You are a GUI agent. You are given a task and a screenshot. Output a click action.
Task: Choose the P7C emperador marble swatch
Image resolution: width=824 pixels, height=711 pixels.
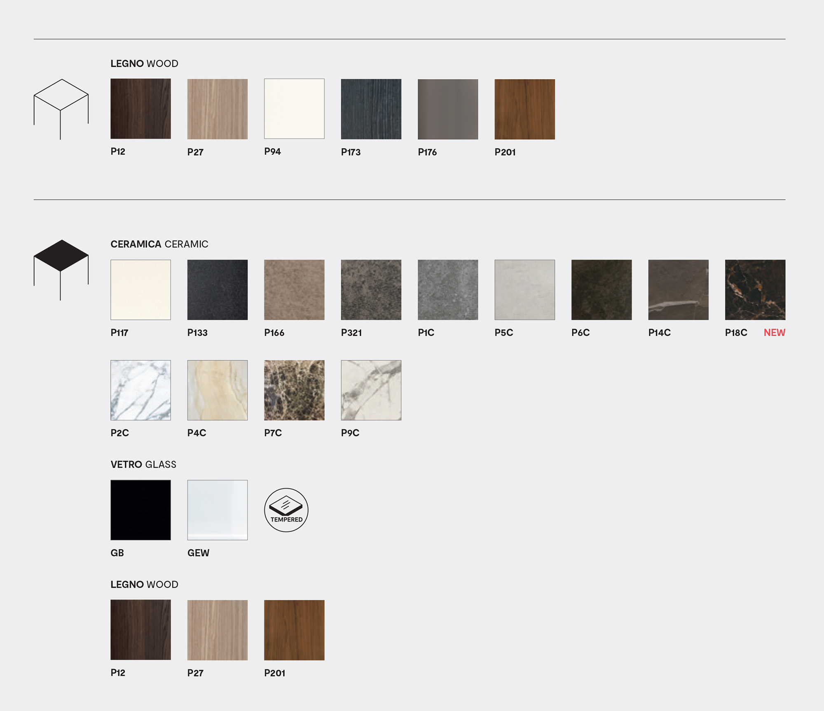(x=294, y=390)
